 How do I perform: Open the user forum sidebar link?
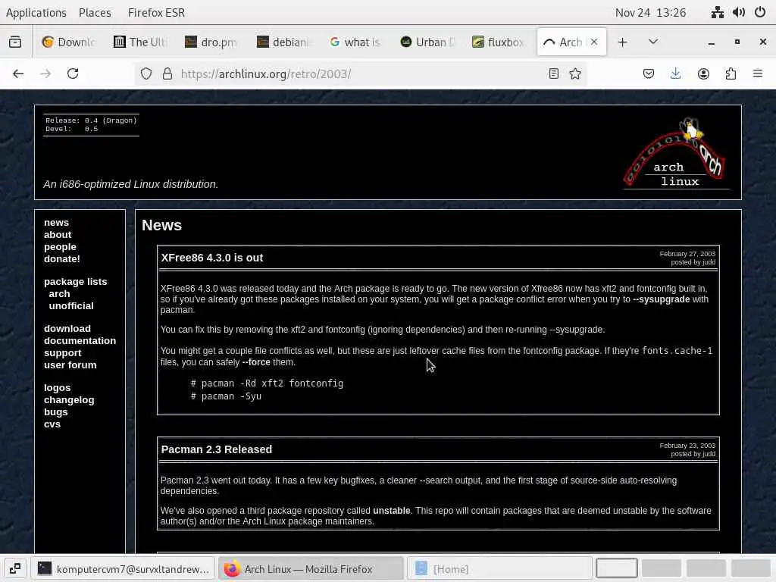[70, 365]
